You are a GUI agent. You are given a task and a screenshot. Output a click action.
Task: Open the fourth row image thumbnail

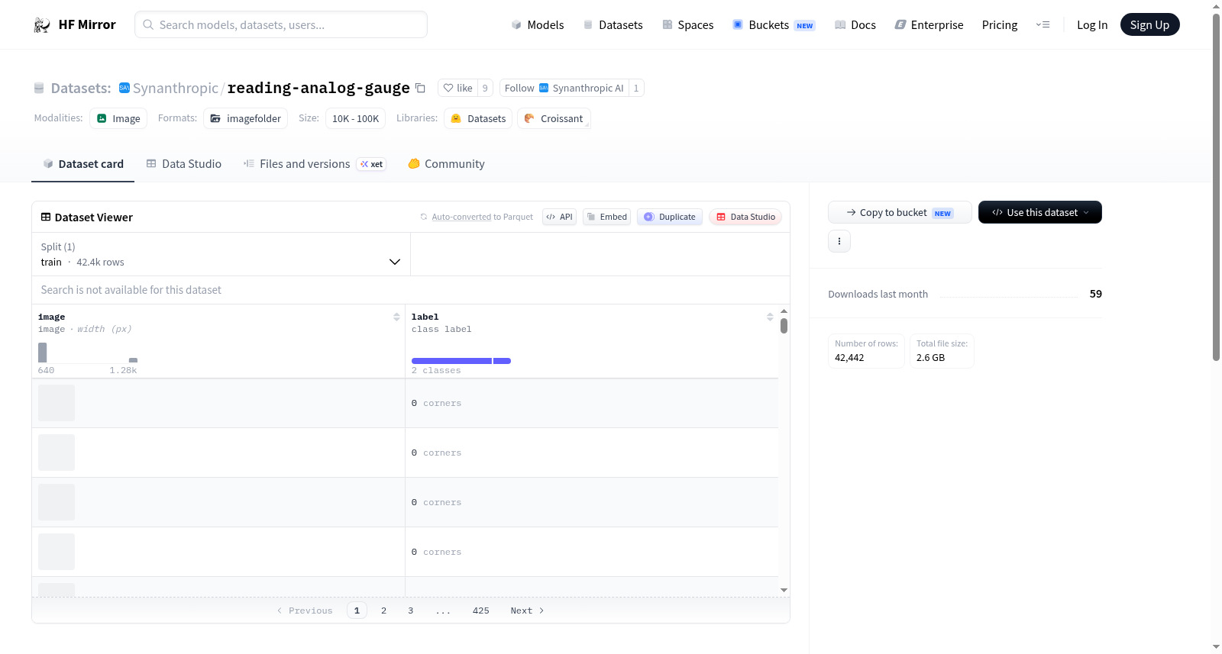pos(57,552)
